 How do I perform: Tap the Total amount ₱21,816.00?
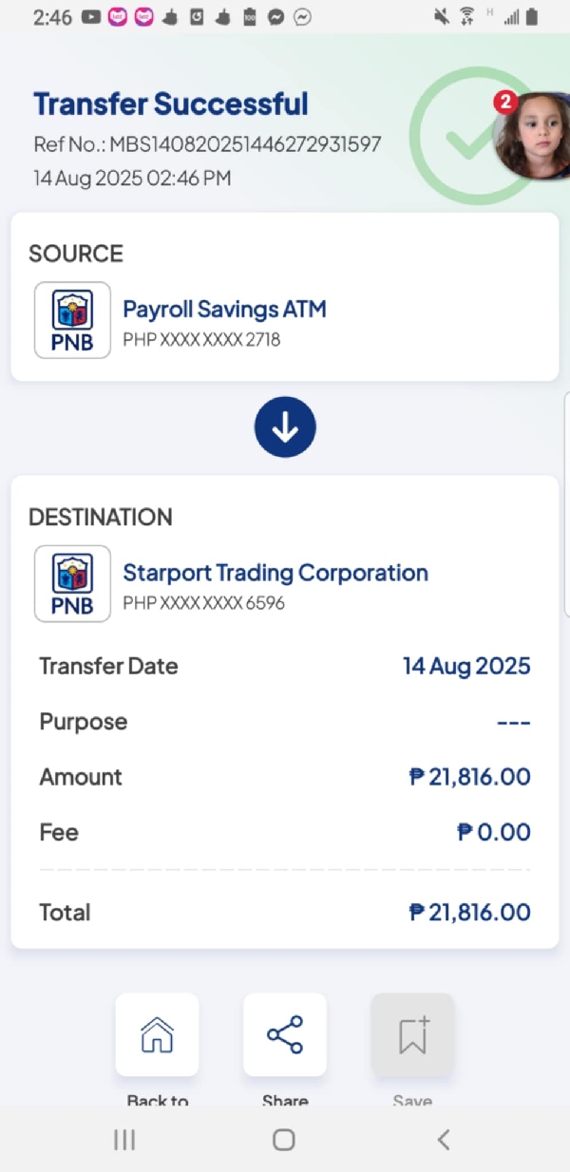469,913
